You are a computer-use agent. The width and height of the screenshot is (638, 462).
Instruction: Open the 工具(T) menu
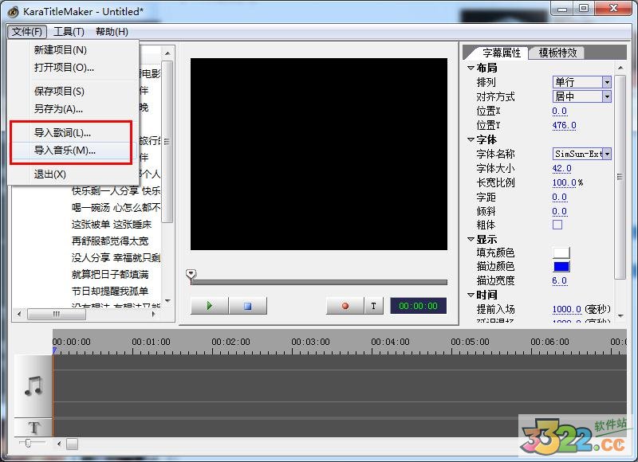pos(69,31)
